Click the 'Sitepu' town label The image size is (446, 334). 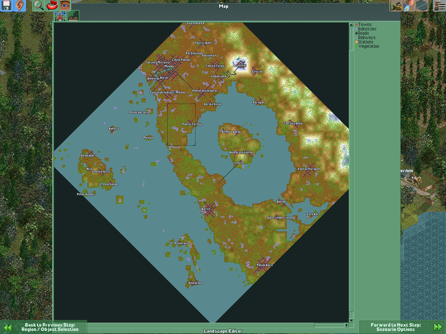pos(226,131)
